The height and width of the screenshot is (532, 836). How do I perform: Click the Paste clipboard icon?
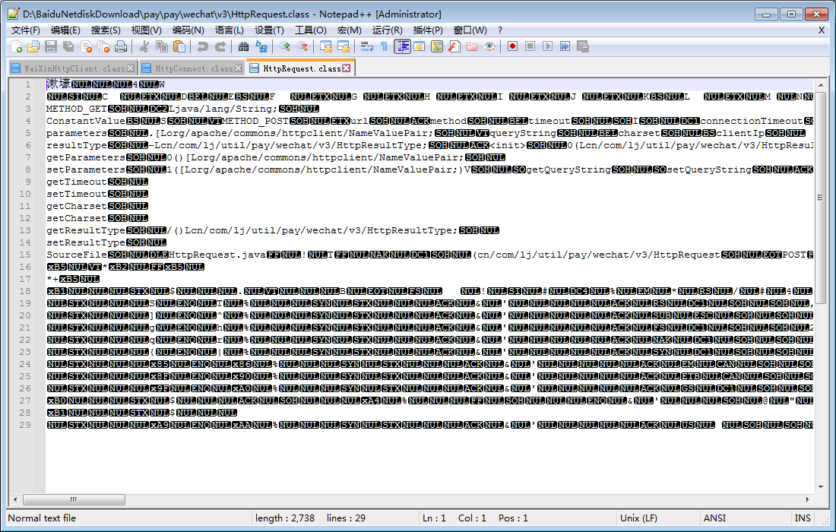coord(179,47)
